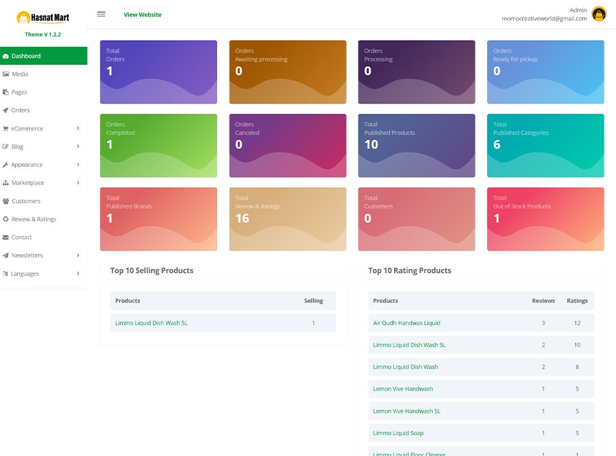Open the admin profile avatar

599,14
